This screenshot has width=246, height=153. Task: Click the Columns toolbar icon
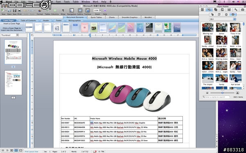point(55,11)
